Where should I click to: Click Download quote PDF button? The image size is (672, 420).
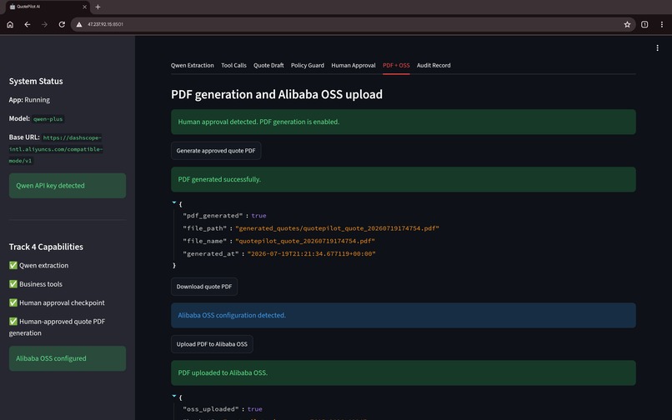click(x=204, y=287)
